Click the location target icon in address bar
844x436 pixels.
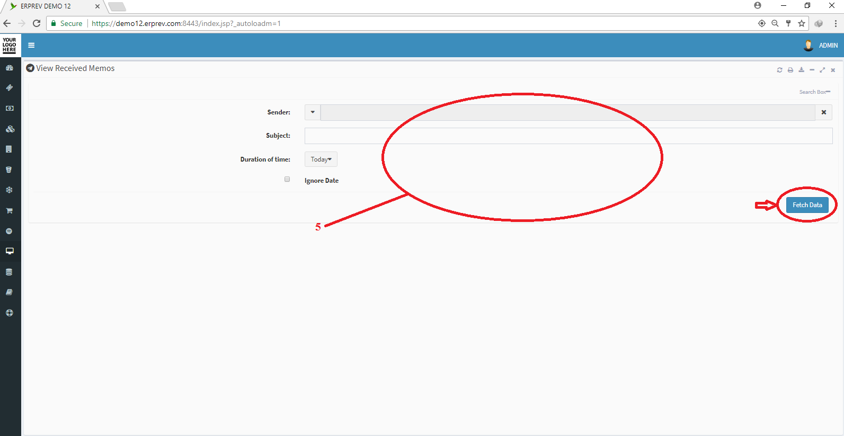tap(762, 23)
